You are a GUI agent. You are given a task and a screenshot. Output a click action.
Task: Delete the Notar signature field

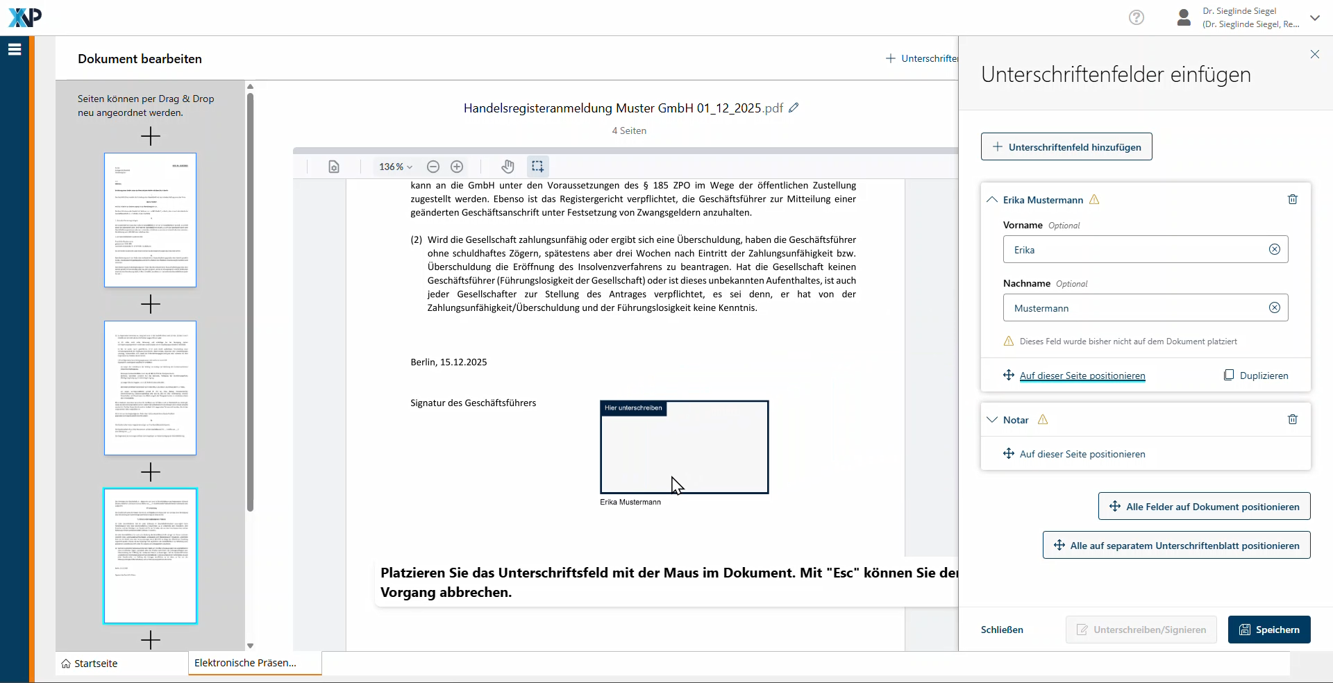coord(1292,419)
